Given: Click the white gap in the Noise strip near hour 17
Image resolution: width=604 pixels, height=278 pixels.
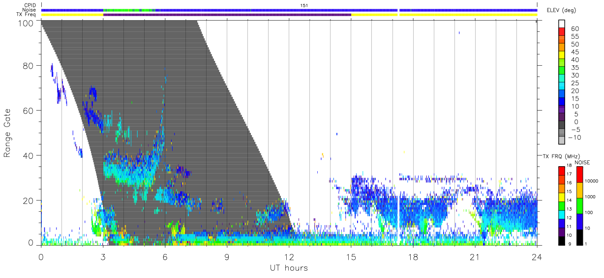Looking at the screenshot, I should [398, 10].
